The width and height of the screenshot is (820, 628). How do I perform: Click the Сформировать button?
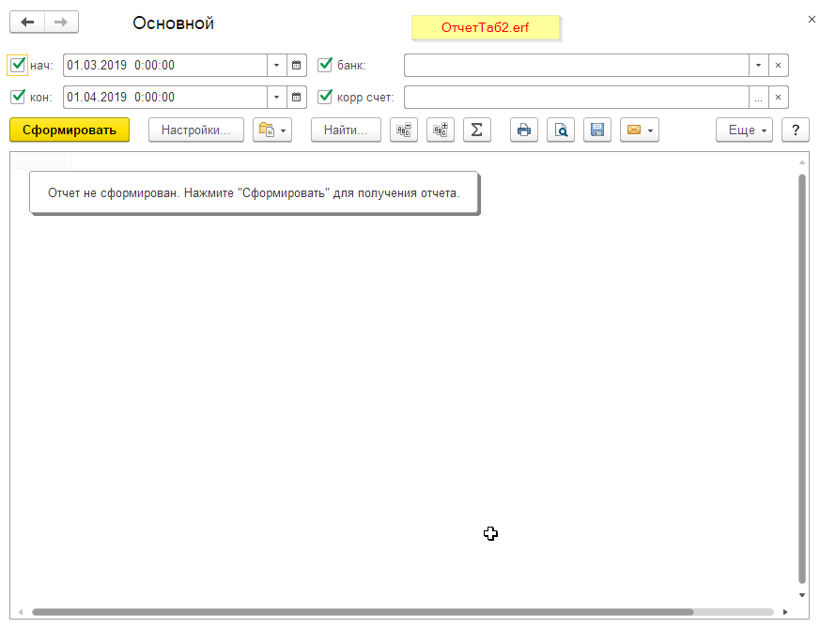tap(70, 130)
